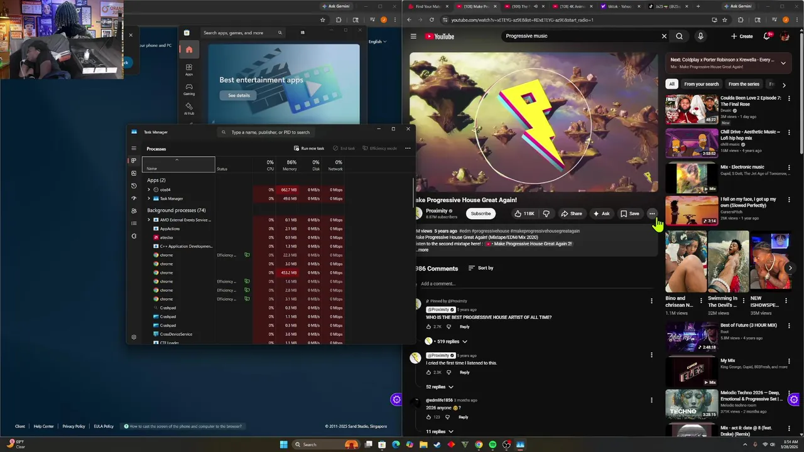Open Task Manager settings gear
Screen dimensions: 804x452
[134, 337]
